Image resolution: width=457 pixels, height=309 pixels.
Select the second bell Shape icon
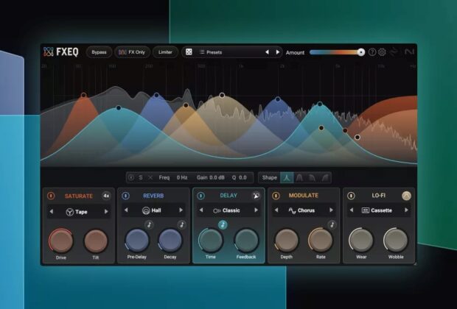(x=299, y=177)
